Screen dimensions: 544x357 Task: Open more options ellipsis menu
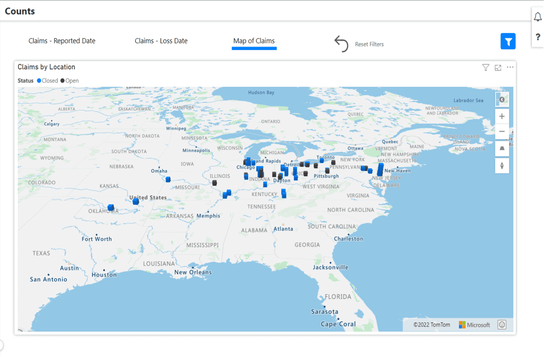click(510, 67)
